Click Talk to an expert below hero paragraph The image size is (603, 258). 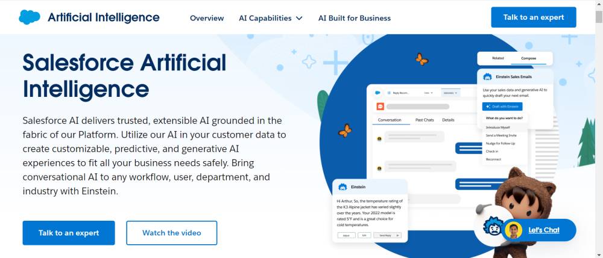point(69,233)
